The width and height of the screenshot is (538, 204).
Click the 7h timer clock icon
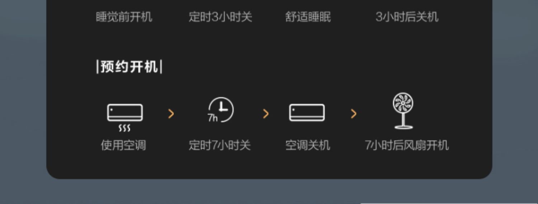point(220,110)
